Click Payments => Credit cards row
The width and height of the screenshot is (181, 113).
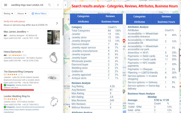pos(152,60)
